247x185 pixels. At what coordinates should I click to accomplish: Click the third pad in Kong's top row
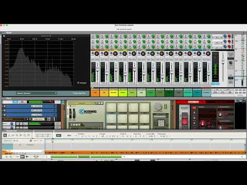click(x=133, y=107)
